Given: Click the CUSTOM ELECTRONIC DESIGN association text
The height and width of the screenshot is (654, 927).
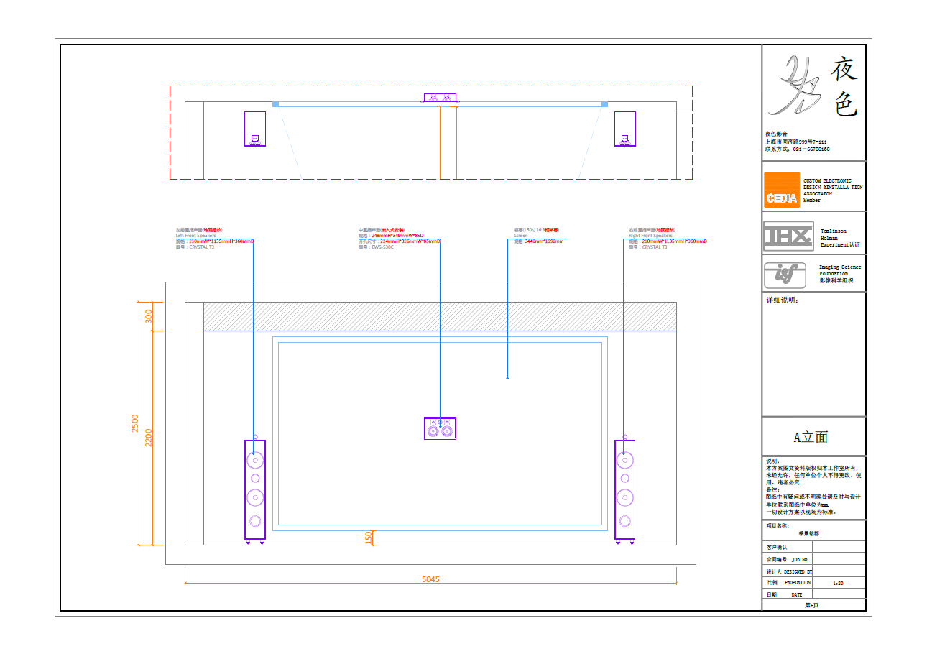Looking at the screenshot, I should 832,190.
